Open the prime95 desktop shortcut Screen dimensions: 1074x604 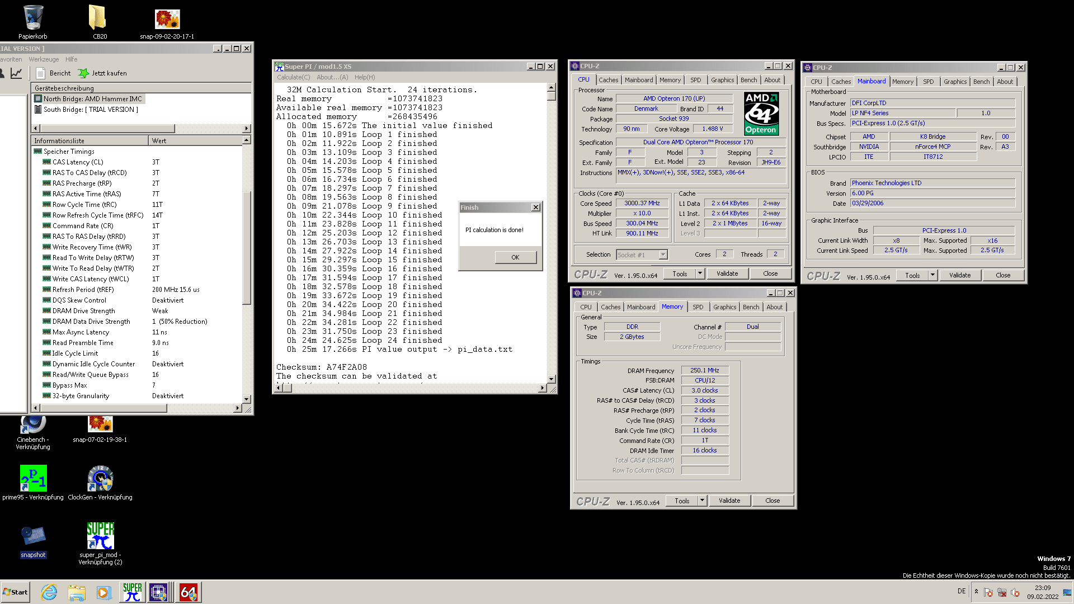click(x=33, y=479)
